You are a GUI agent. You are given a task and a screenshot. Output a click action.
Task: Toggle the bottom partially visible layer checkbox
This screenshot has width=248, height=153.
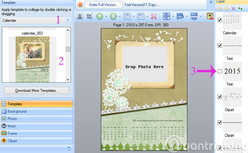[x=220, y=148]
